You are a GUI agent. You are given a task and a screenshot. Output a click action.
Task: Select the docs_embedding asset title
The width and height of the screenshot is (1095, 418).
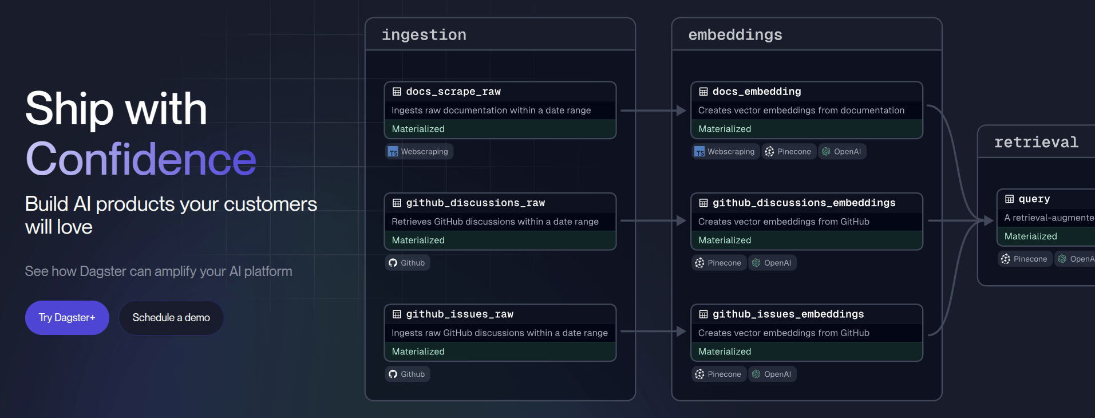click(x=757, y=92)
